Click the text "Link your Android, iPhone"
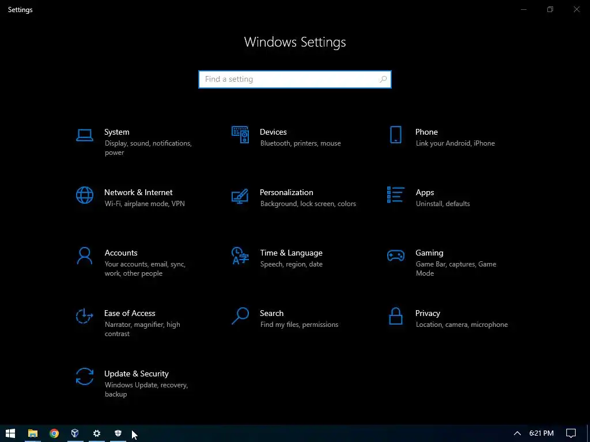This screenshot has height=442, width=590. tap(455, 143)
